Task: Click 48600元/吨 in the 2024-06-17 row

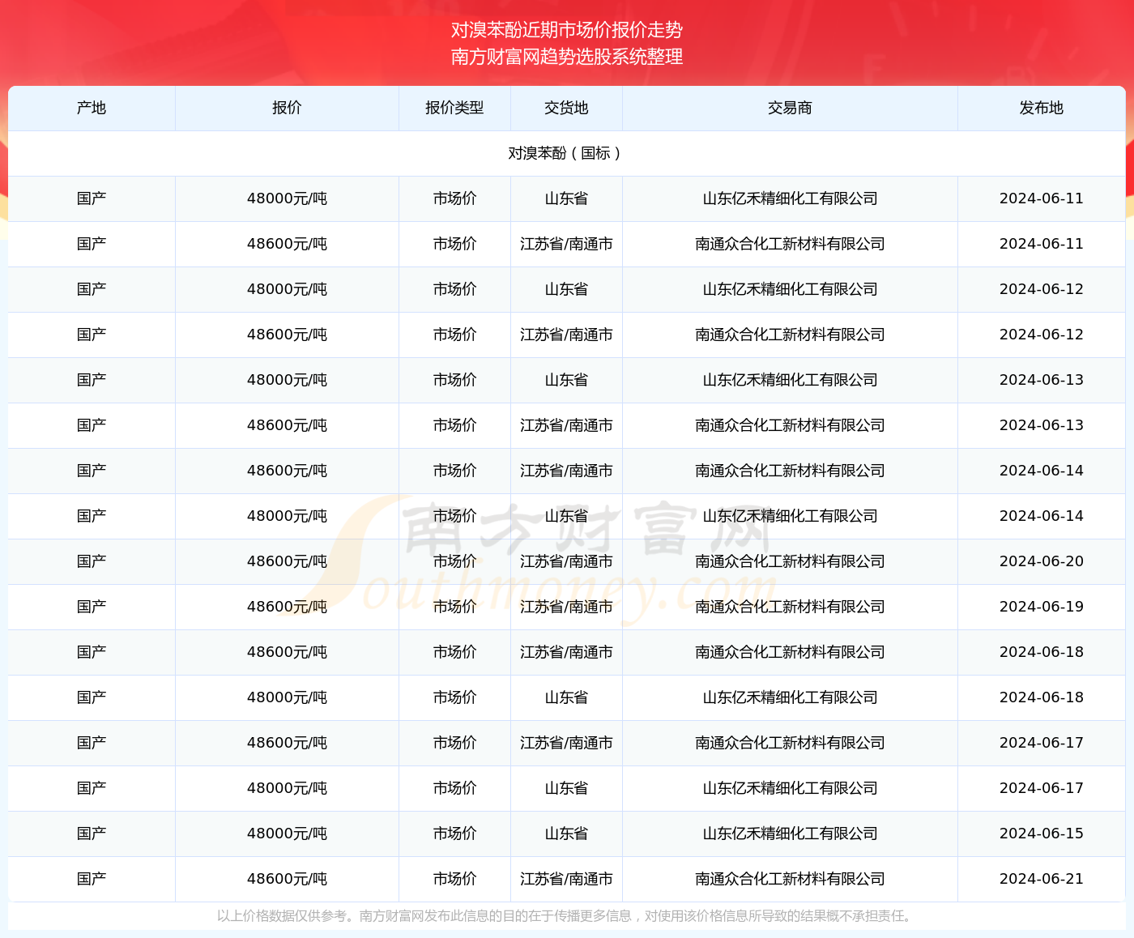Action: [x=287, y=743]
